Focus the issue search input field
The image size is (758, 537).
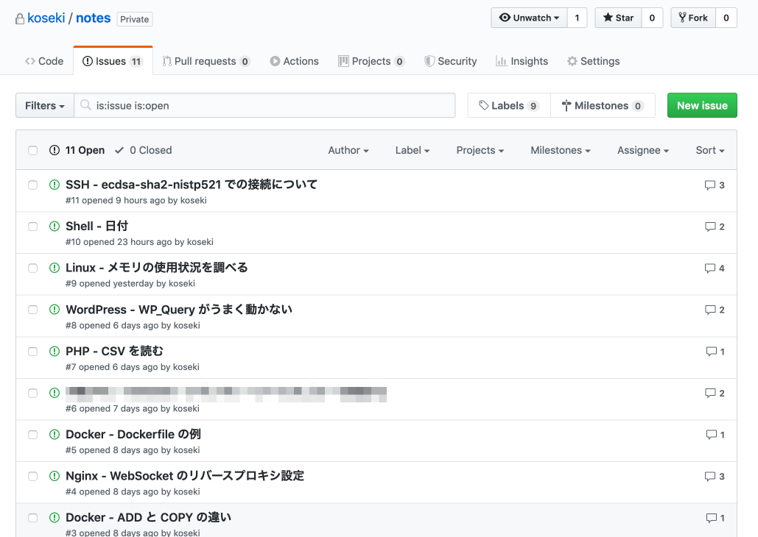[x=264, y=105]
